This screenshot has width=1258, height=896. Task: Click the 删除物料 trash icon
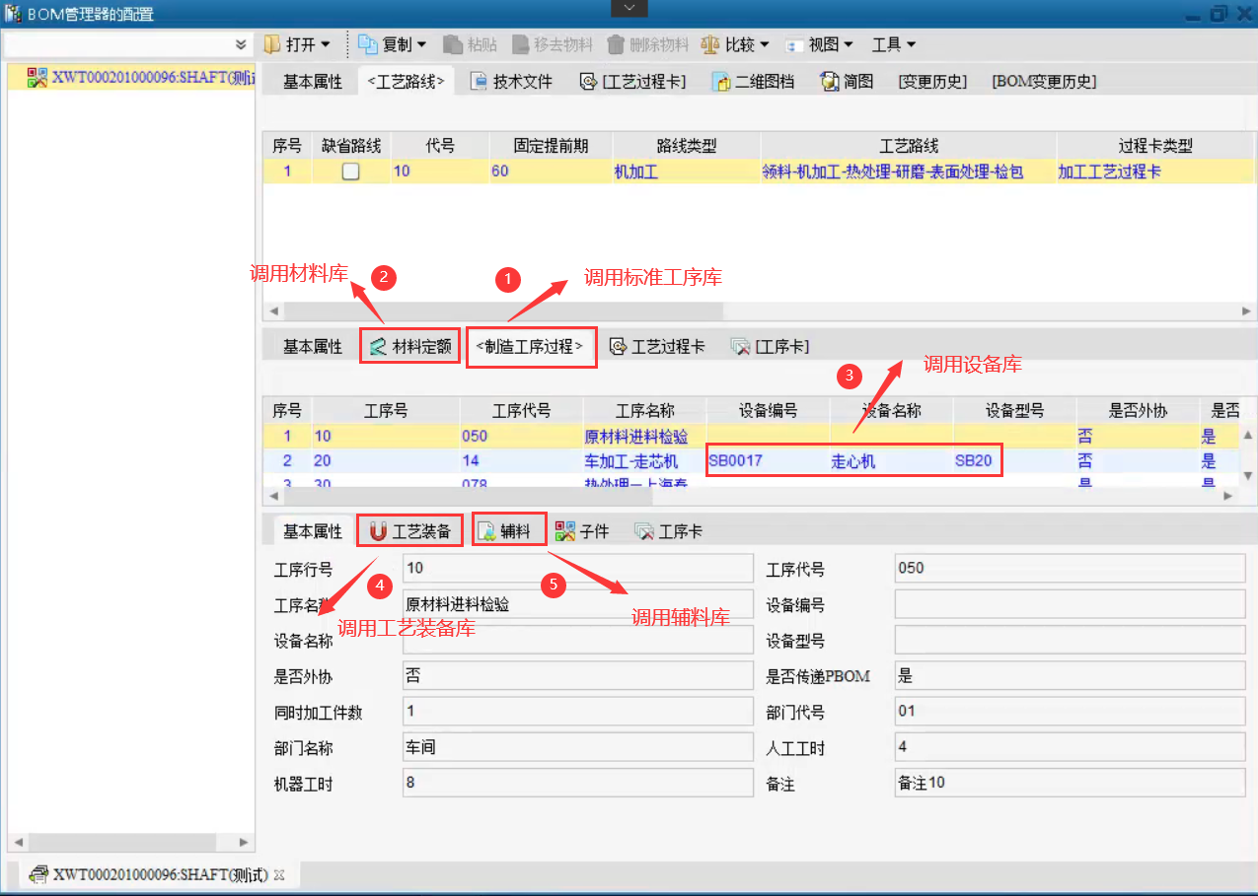coord(617,44)
